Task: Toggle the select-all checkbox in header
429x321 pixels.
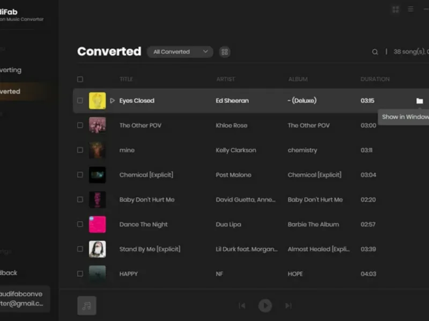Action: coord(80,79)
